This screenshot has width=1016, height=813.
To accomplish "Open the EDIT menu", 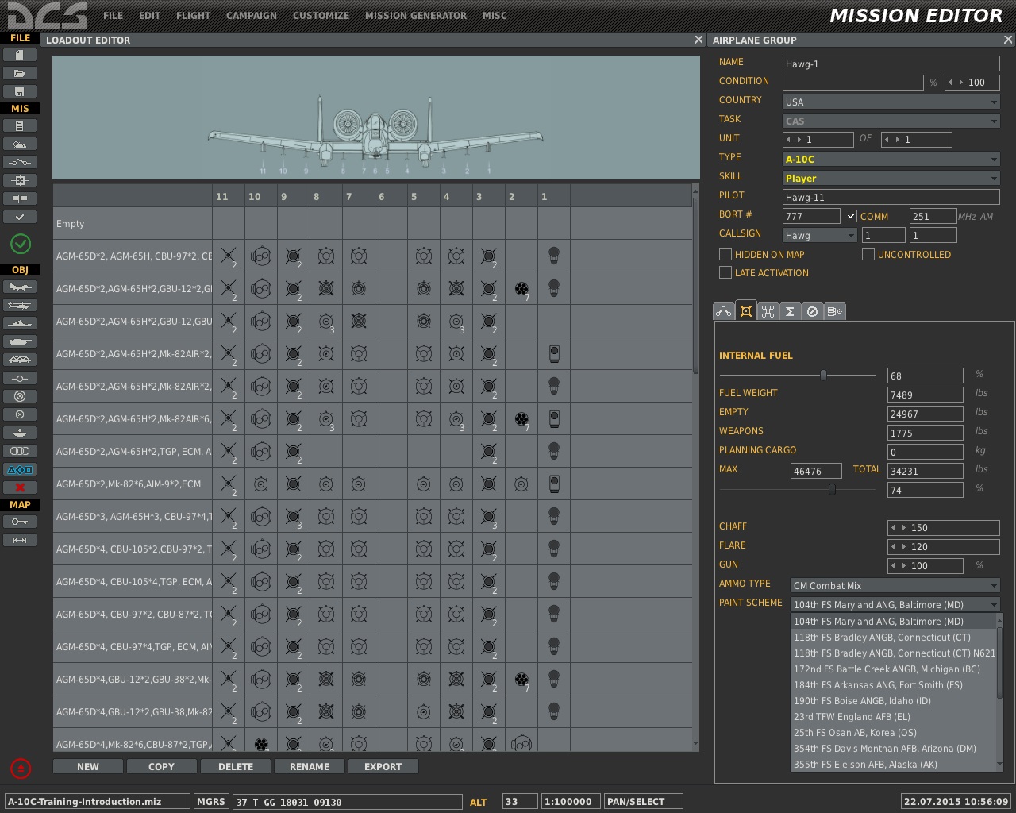I will coord(149,16).
